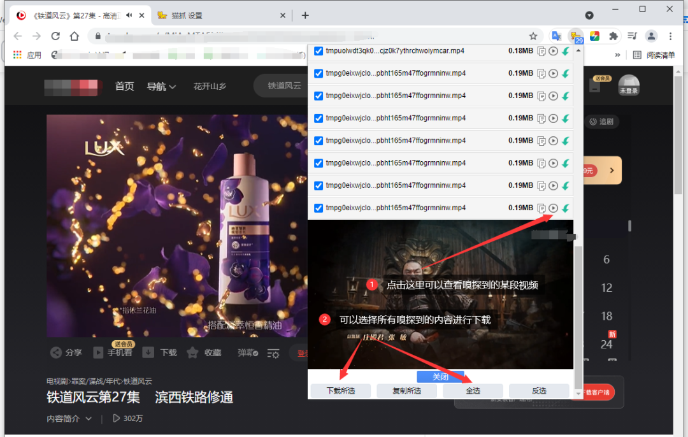688x437 pixels.
Task: Copy link of the tmpuolwdt3qk0 mp4 file
Action: coord(541,52)
